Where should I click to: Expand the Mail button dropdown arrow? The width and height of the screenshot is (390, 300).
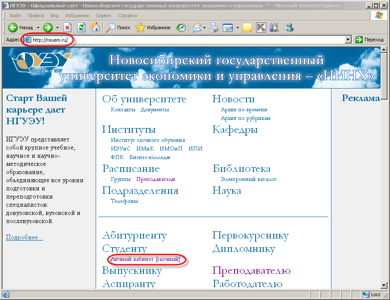(204, 28)
